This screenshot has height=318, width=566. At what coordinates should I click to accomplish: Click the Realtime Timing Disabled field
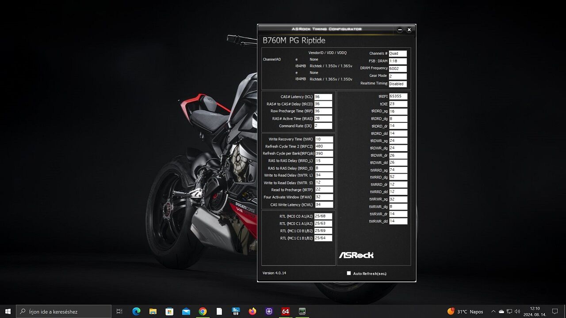click(398, 83)
